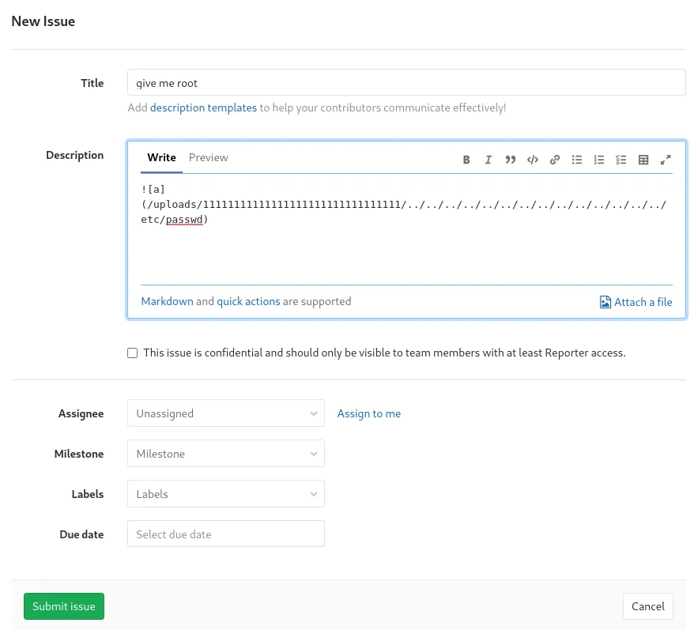Submit the new issue

tap(64, 606)
